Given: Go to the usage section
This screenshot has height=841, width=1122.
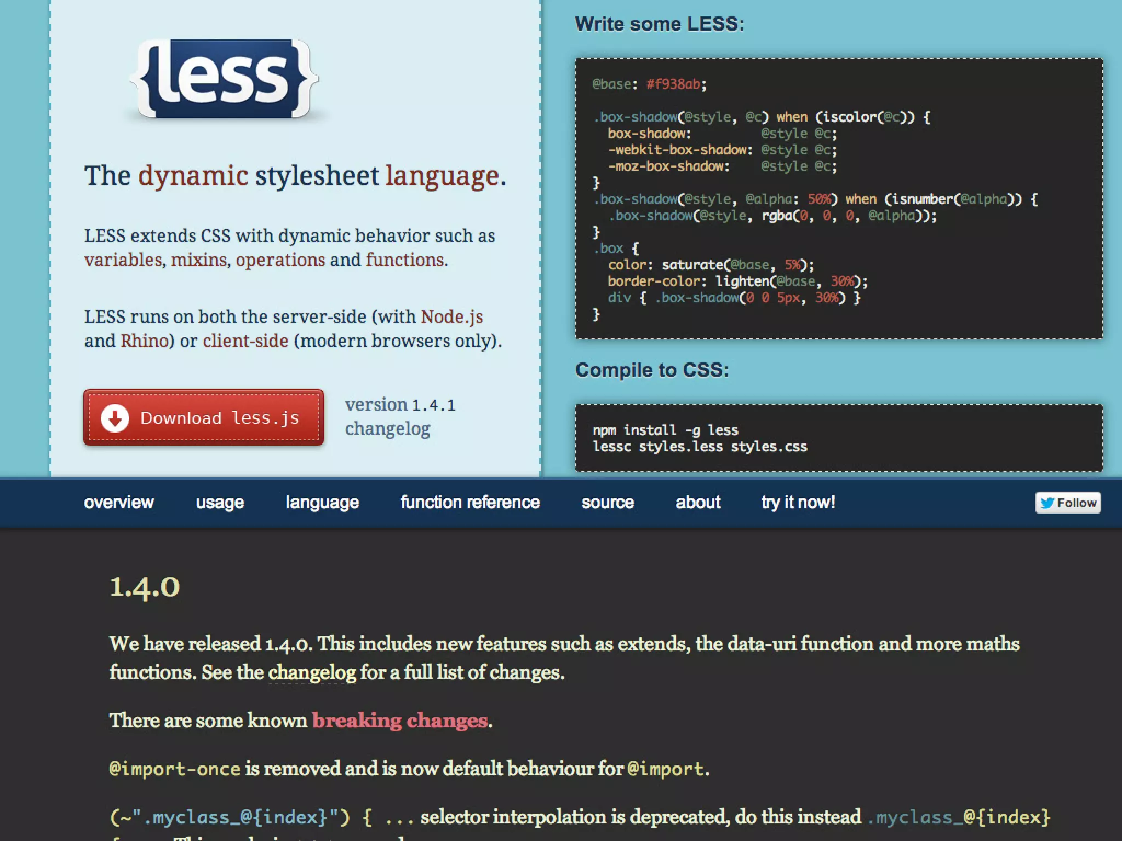Looking at the screenshot, I should point(220,502).
